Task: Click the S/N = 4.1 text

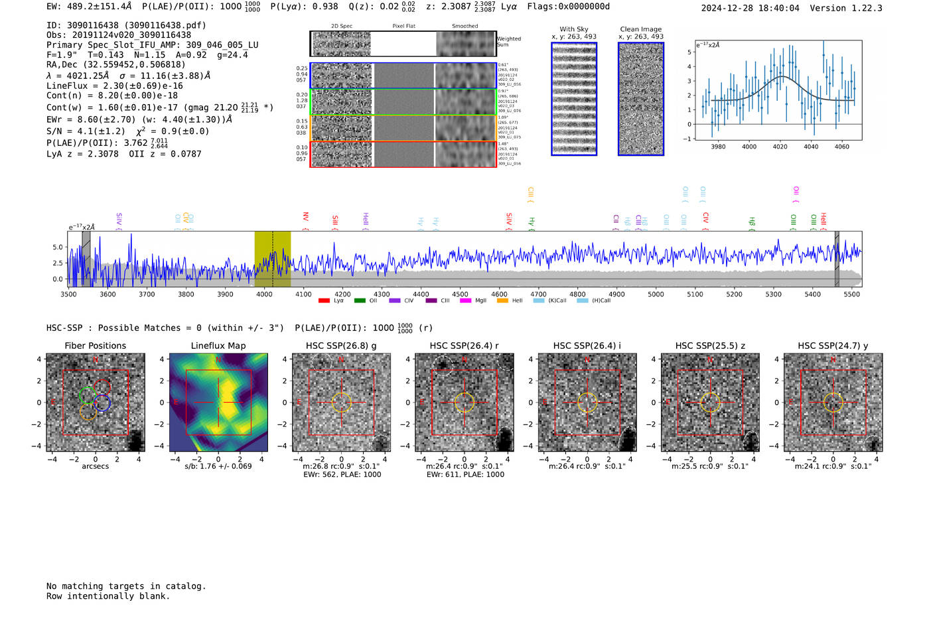Action: click(x=86, y=131)
